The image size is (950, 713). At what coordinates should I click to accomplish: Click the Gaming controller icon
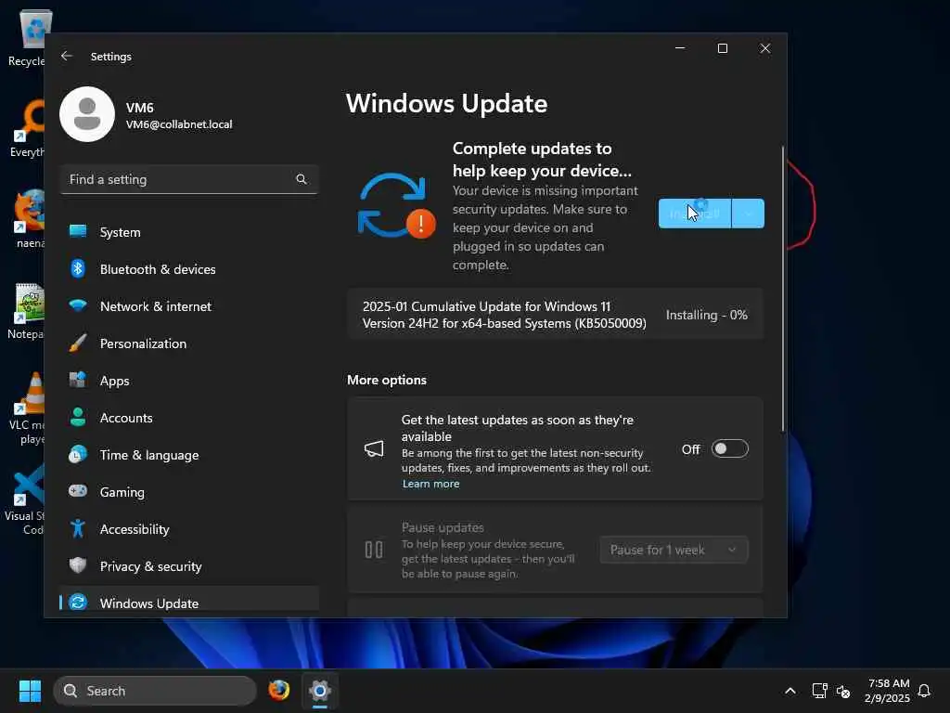point(78,491)
